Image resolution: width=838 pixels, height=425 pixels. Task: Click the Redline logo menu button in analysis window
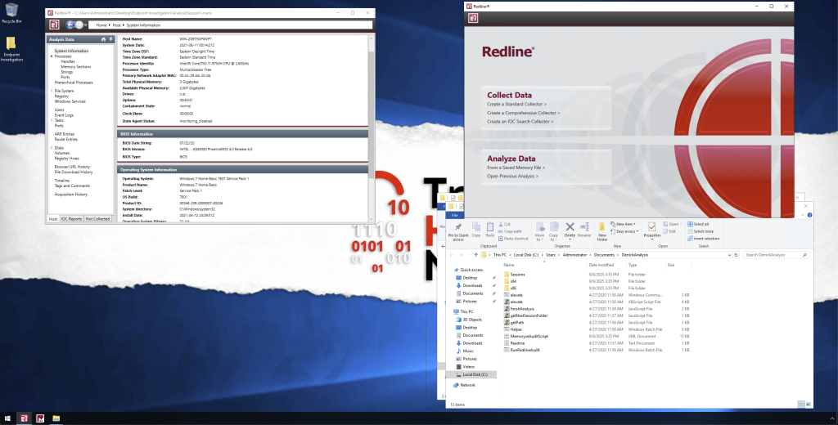click(54, 25)
